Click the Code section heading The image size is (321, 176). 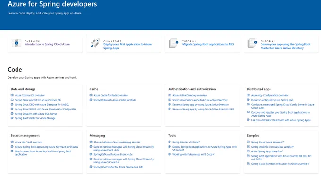coord(15,69)
